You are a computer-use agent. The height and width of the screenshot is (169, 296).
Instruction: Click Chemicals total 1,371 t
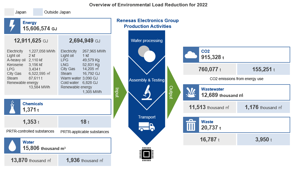[31, 110]
